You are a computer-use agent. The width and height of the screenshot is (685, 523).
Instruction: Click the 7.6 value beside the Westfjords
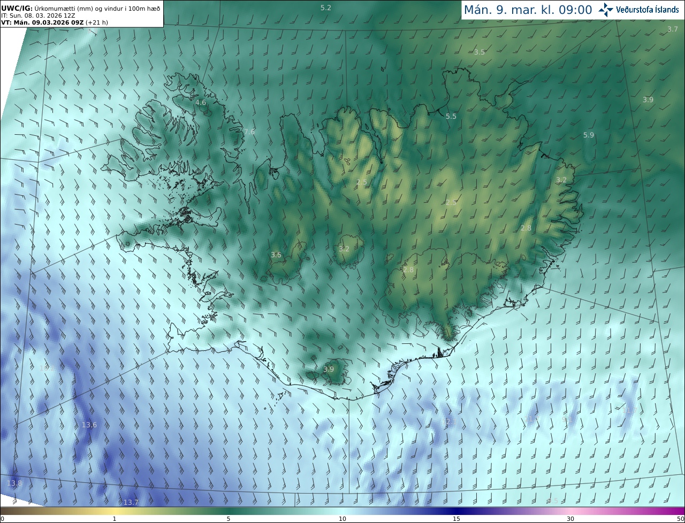click(249, 132)
